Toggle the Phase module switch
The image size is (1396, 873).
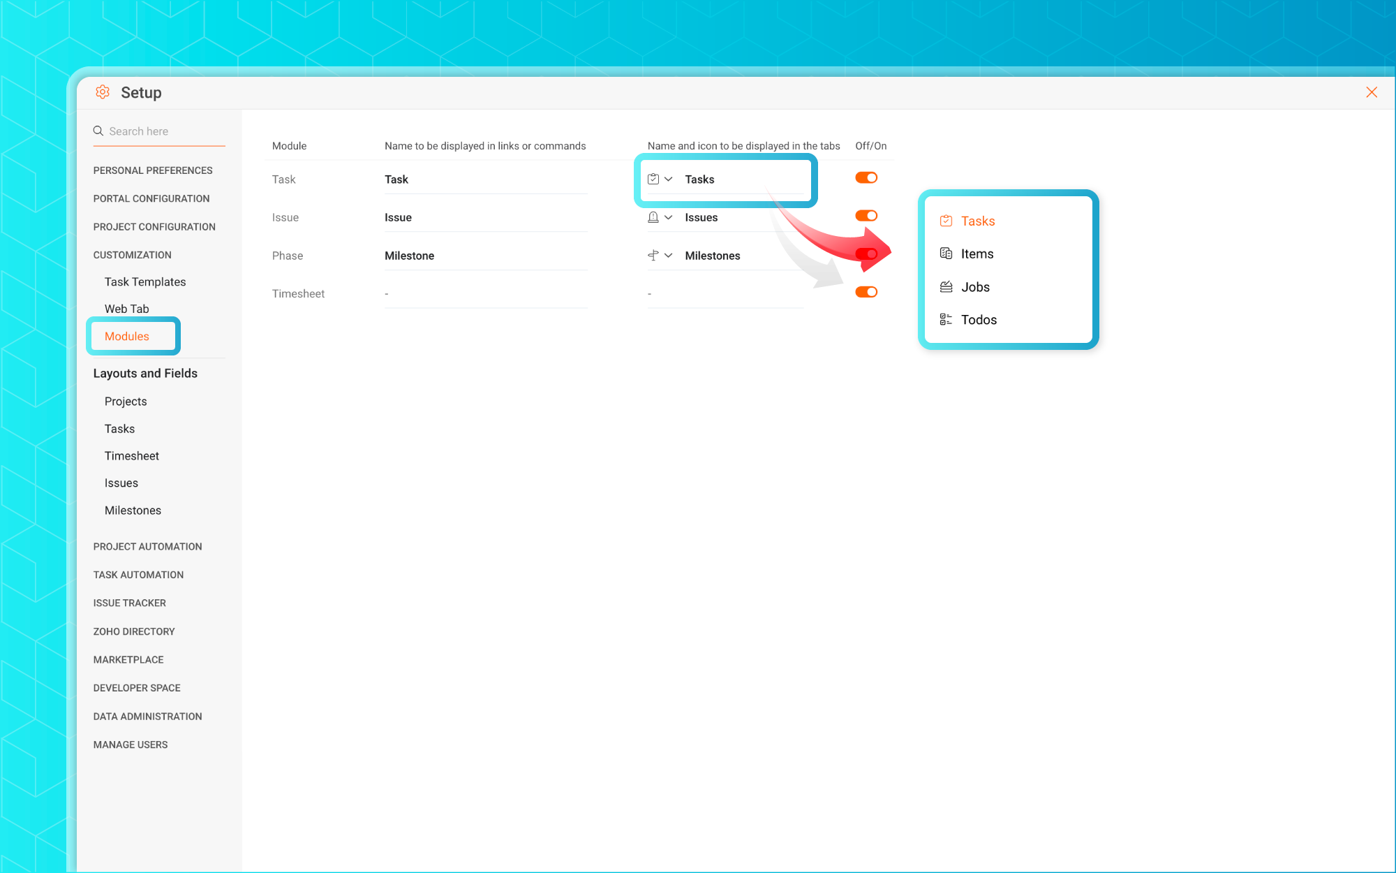pos(866,254)
